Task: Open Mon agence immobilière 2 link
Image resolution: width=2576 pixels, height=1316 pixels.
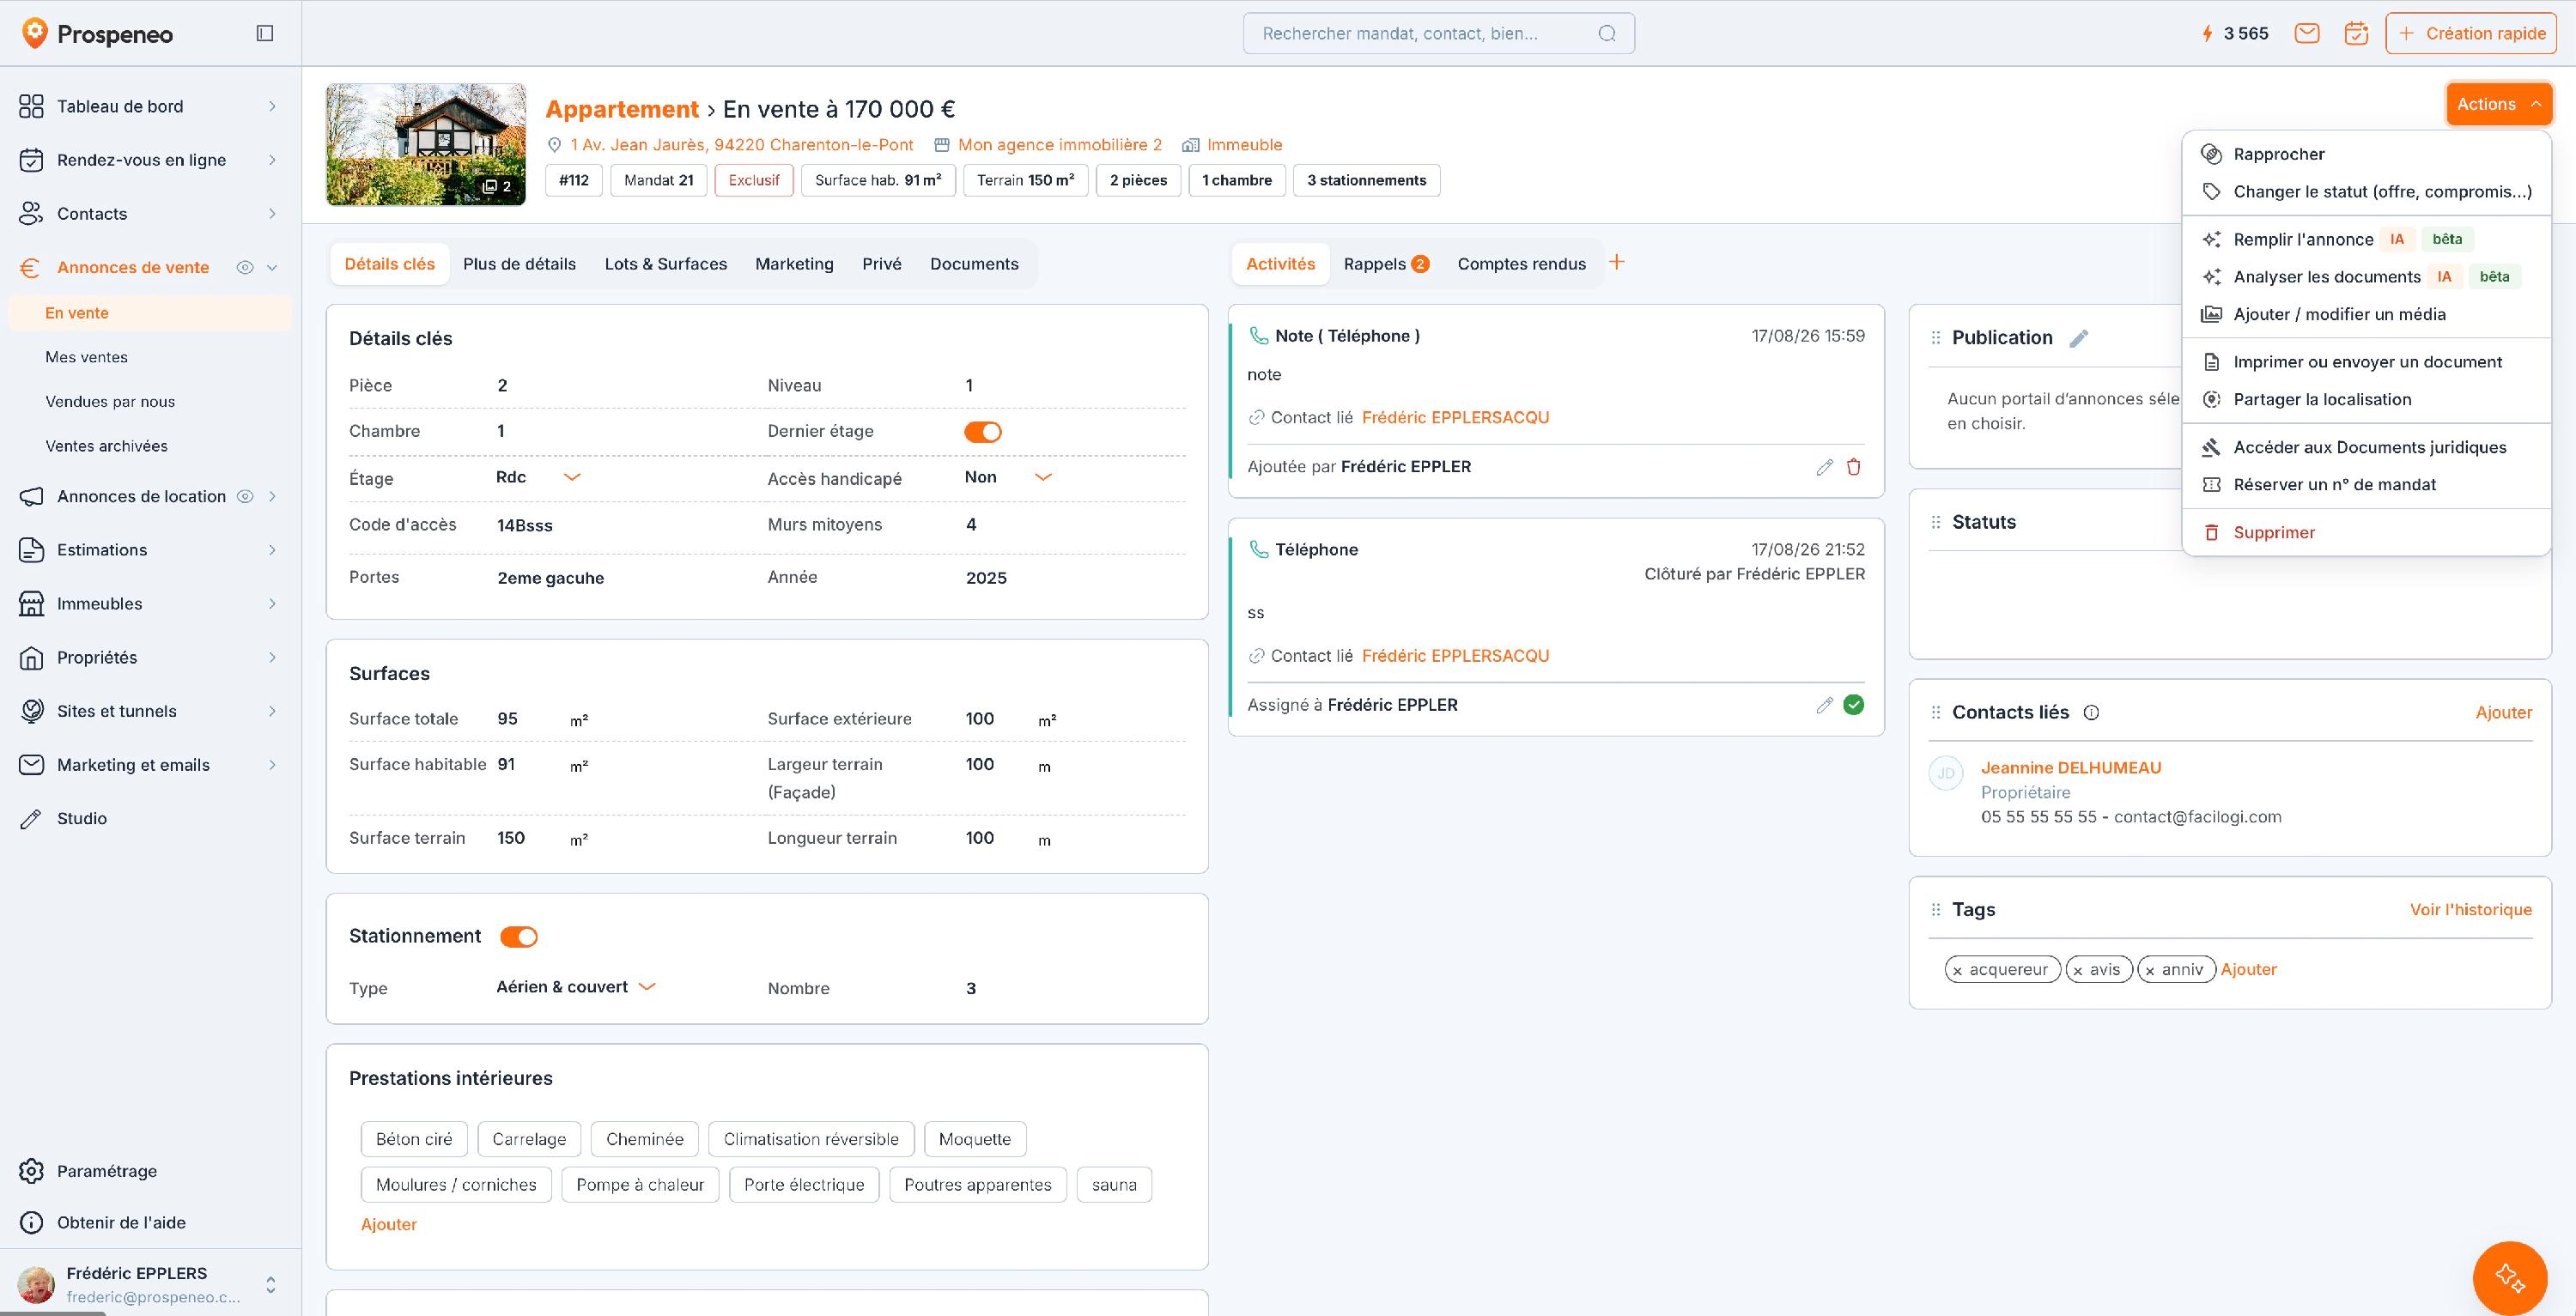Action: (1059, 145)
